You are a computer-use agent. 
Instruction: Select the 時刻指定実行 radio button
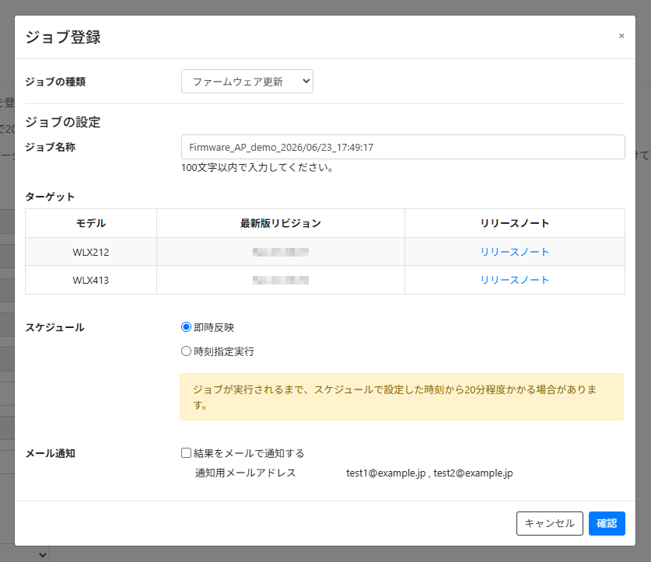pyautogui.click(x=186, y=351)
